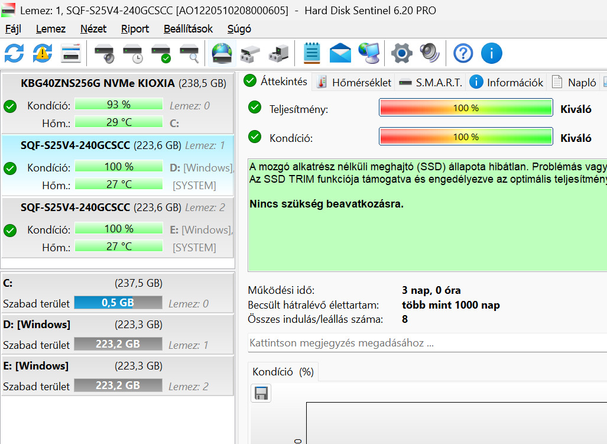Open the Fájl menu
607x444 pixels.
[13, 29]
